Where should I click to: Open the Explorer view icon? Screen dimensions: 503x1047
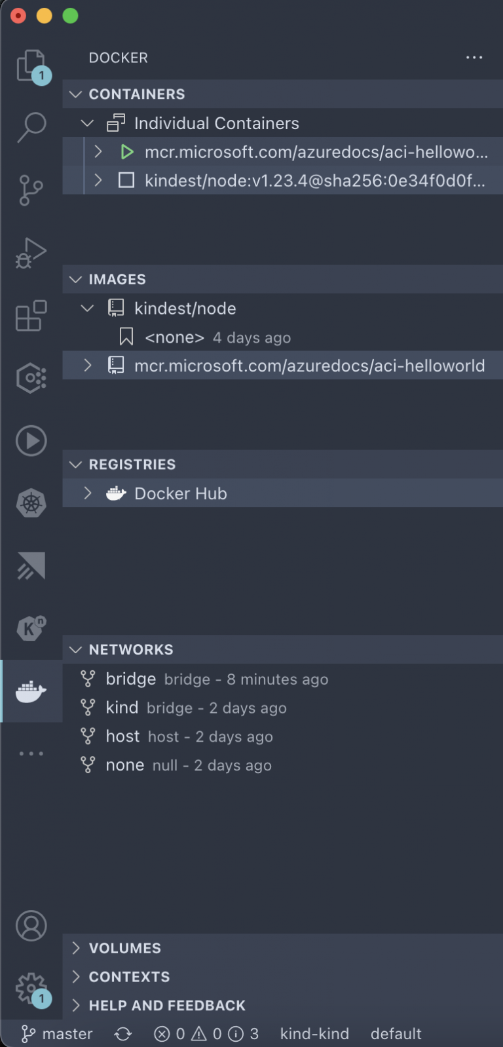(x=31, y=64)
